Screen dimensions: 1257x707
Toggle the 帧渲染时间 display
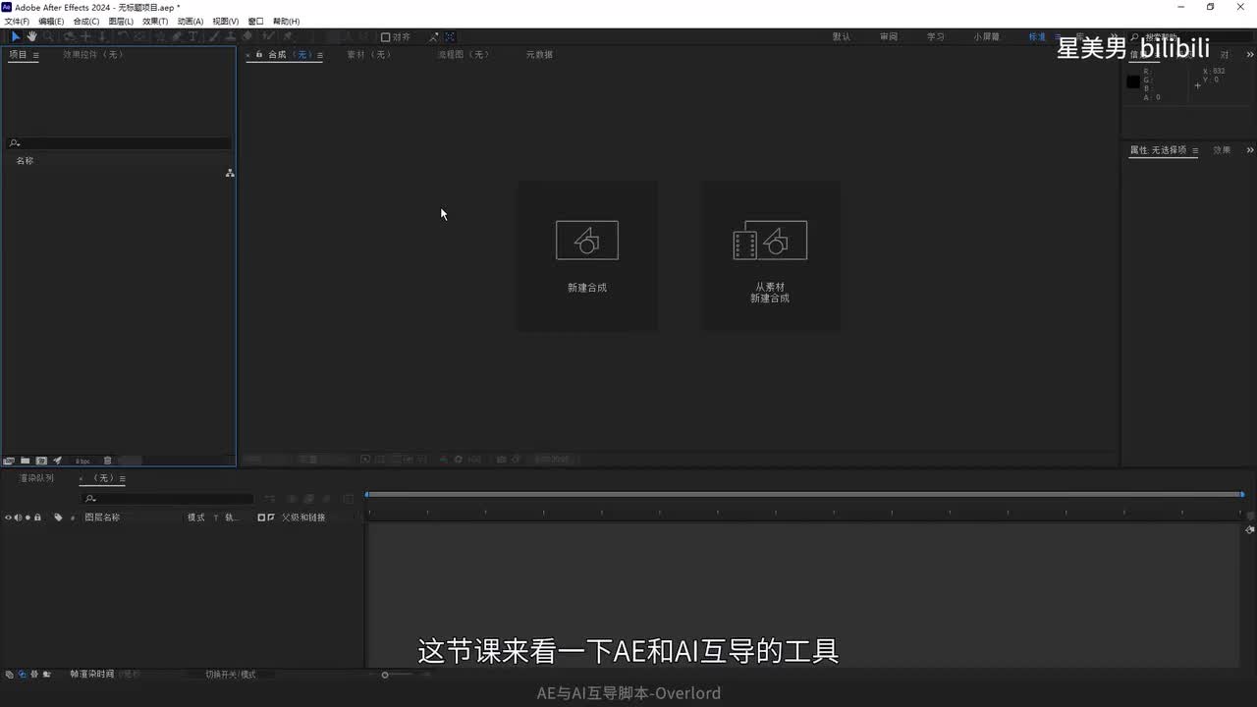coord(91,675)
